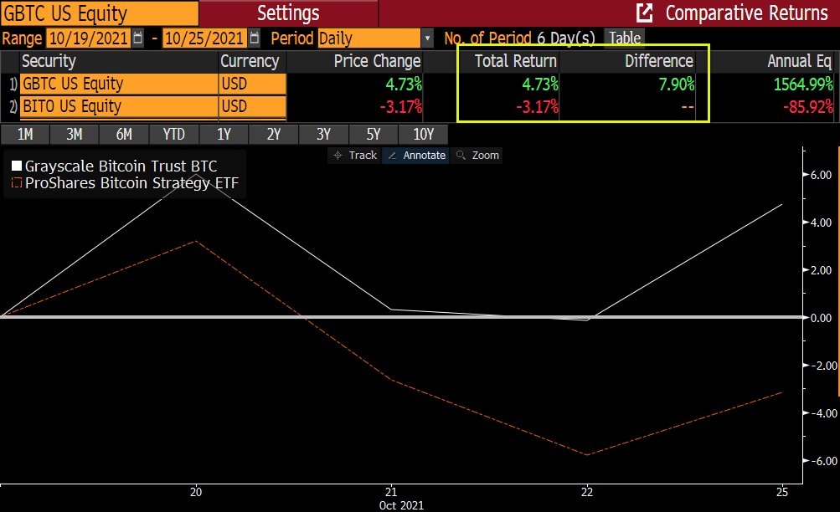
Task: Click the -85.92% annual equivalent value
Action: (808, 106)
